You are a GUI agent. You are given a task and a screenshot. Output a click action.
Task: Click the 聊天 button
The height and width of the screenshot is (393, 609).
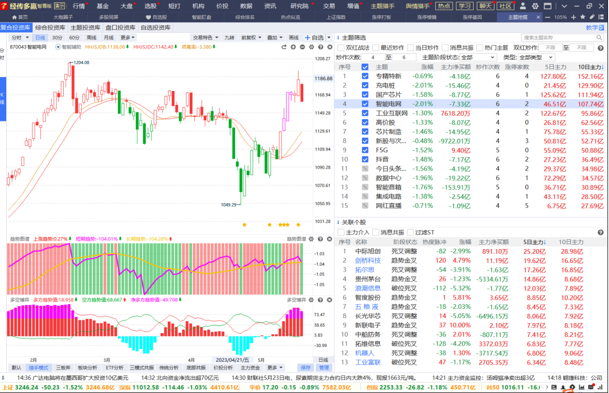(x=485, y=6)
